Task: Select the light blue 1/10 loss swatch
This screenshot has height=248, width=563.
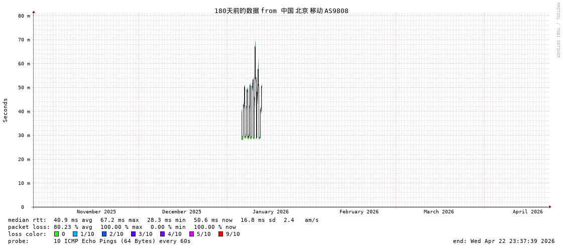Action: point(75,234)
